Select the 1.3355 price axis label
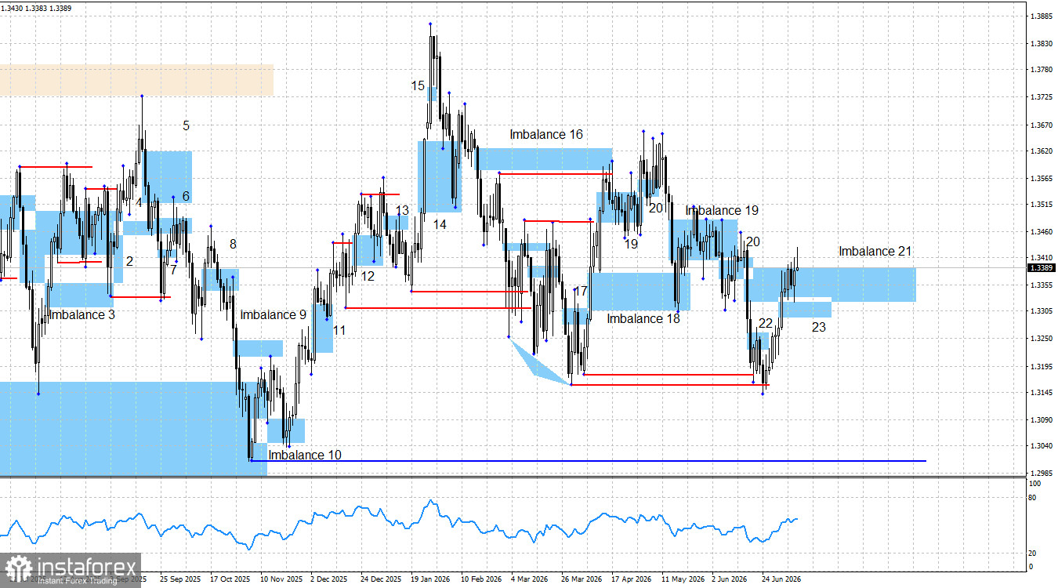Viewport: 1058px width, 588px height. click(1041, 285)
